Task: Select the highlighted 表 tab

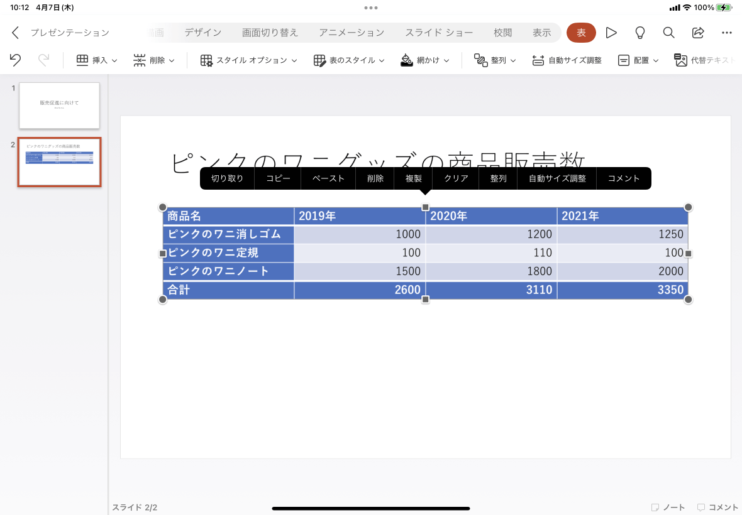Action: pos(581,33)
